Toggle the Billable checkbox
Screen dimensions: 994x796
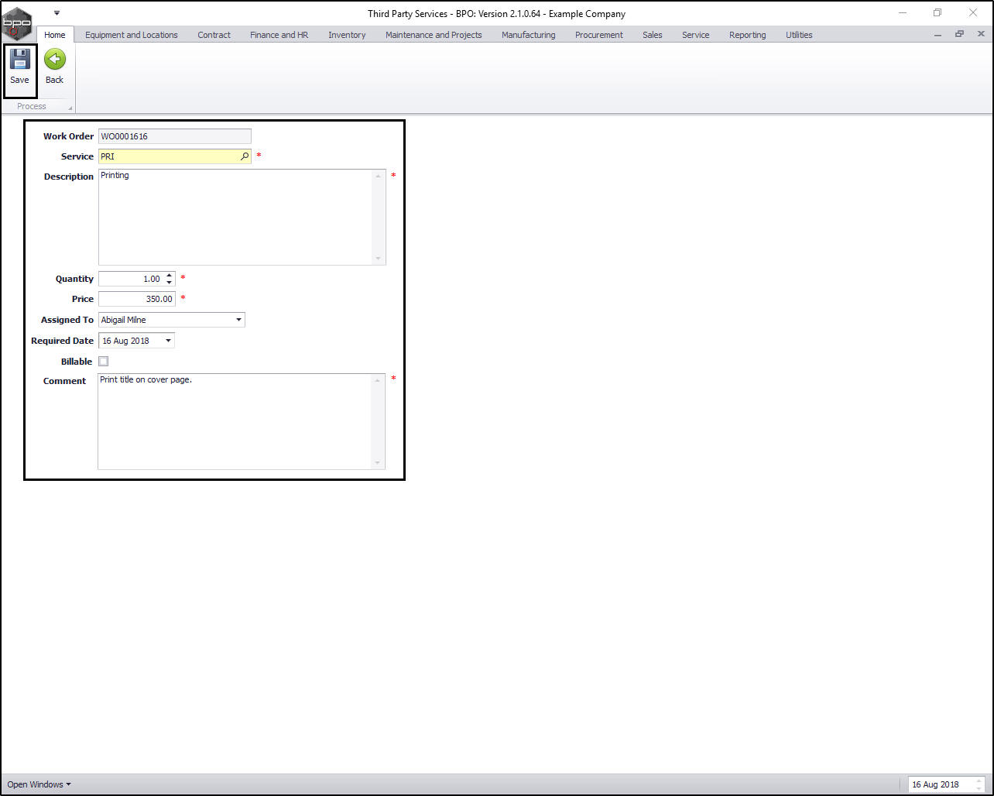click(104, 361)
